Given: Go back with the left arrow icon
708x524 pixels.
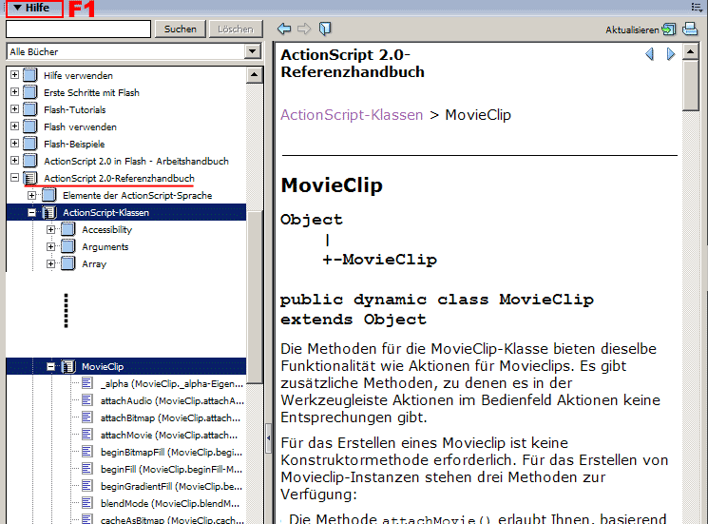Looking at the screenshot, I should pos(284,29).
